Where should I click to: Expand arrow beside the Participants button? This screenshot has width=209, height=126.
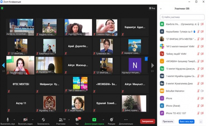point(69,119)
